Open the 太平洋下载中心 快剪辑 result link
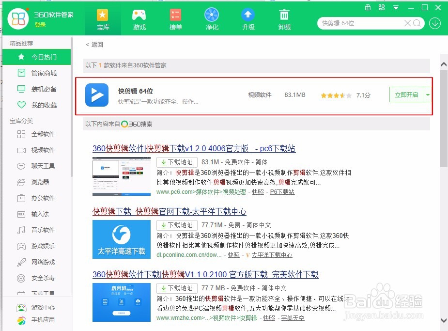 pyautogui.click(x=170, y=211)
